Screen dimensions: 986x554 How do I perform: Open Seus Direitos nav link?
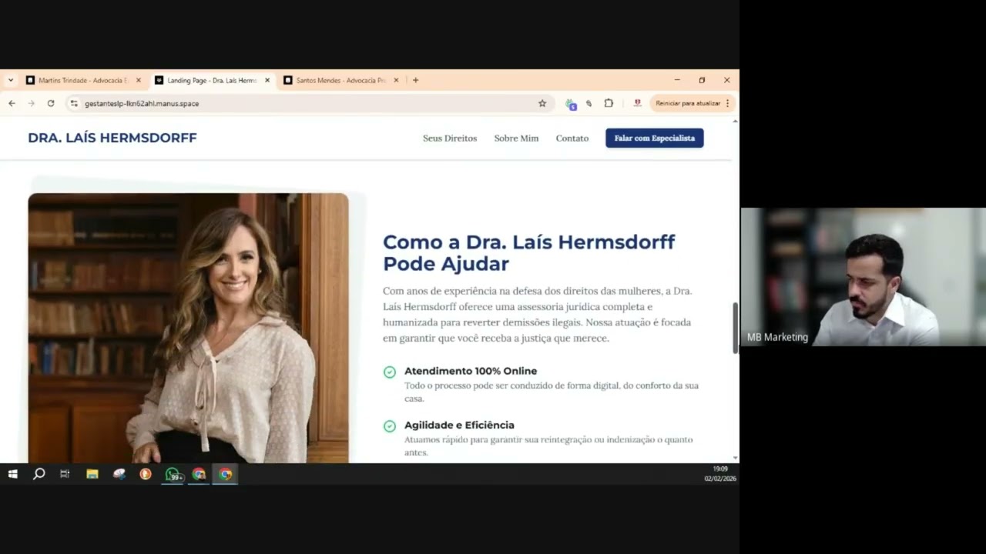coord(450,138)
